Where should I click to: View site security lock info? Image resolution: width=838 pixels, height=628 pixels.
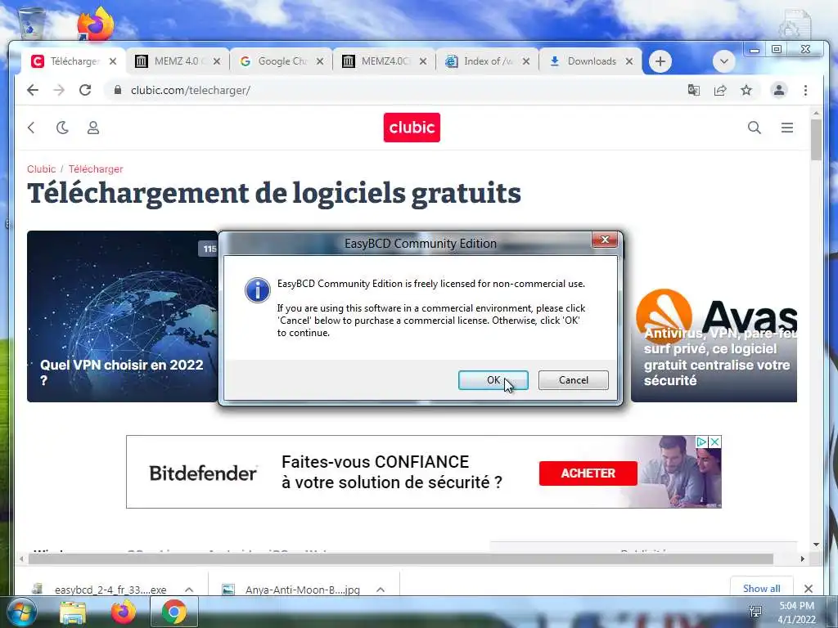(118, 90)
